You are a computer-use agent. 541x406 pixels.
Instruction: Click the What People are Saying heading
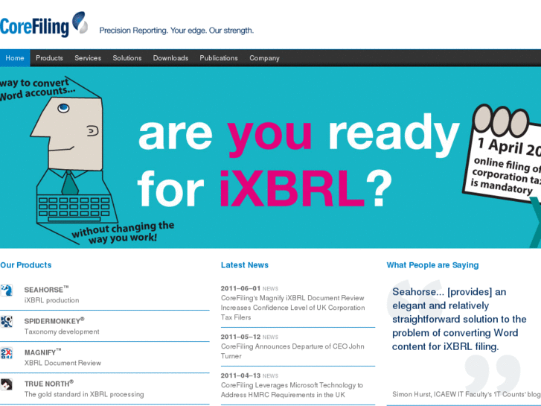point(432,265)
